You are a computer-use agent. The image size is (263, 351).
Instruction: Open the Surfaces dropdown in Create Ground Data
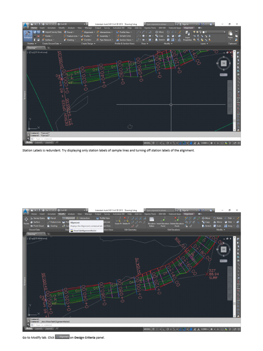pyautogui.click(x=48, y=40)
